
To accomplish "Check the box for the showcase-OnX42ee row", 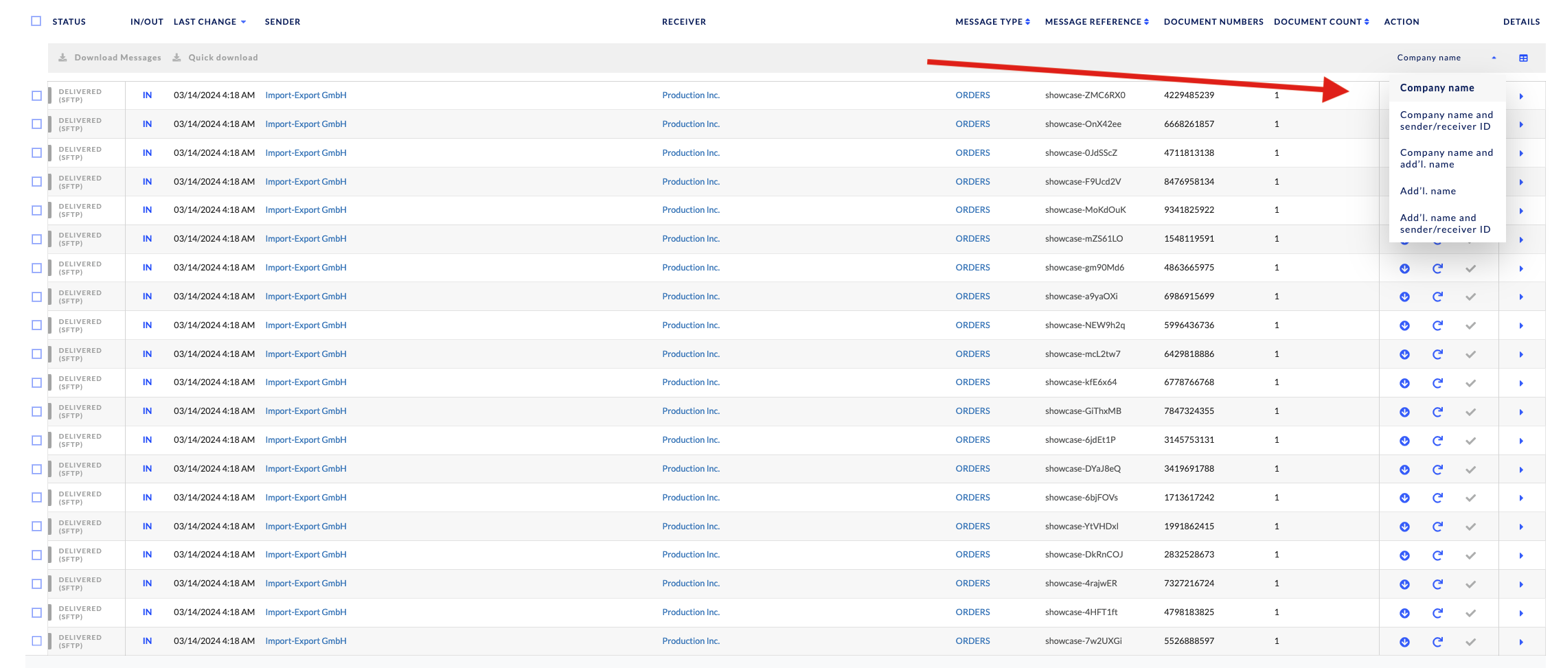I will tap(36, 124).
